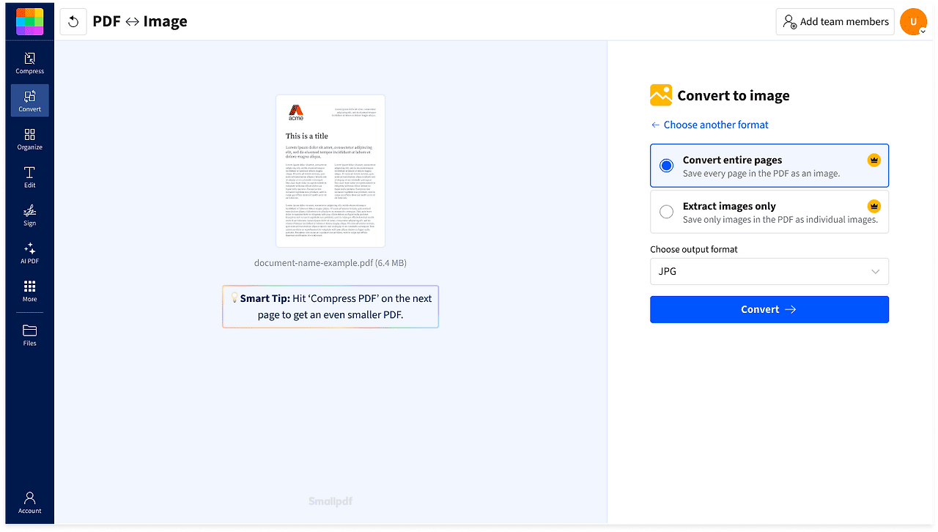Image resolution: width=938 pixels, height=532 pixels.
Task: Click the PDF ↔ Image page title
Action: (x=140, y=21)
